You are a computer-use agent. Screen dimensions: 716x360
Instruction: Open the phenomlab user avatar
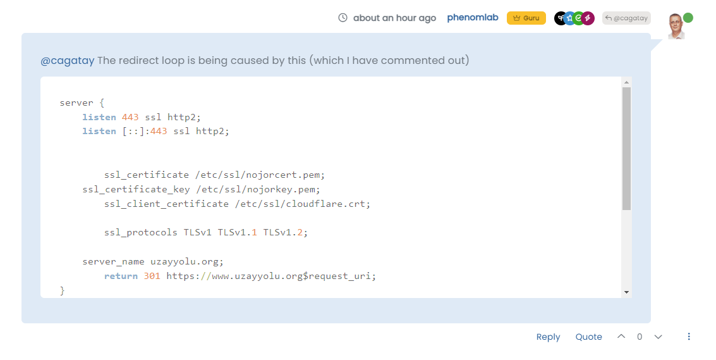point(676,27)
